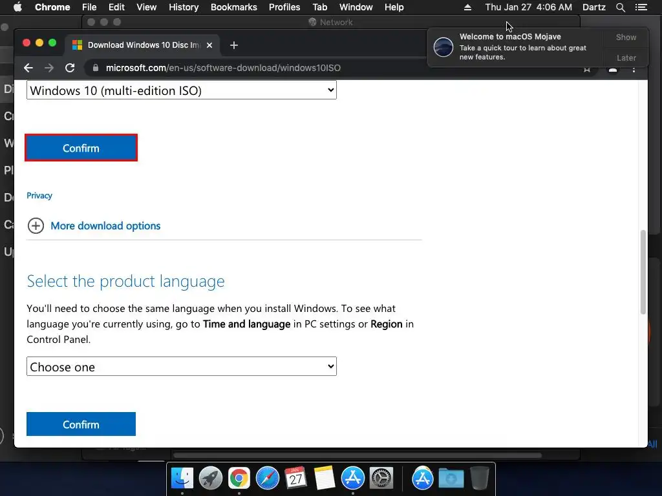Click the red-outlined Confirm button under edition
Screen dimensions: 662x496
(81, 148)
